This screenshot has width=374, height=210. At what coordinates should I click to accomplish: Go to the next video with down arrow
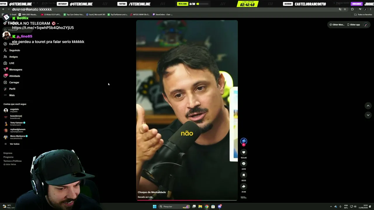pos(368,115)
